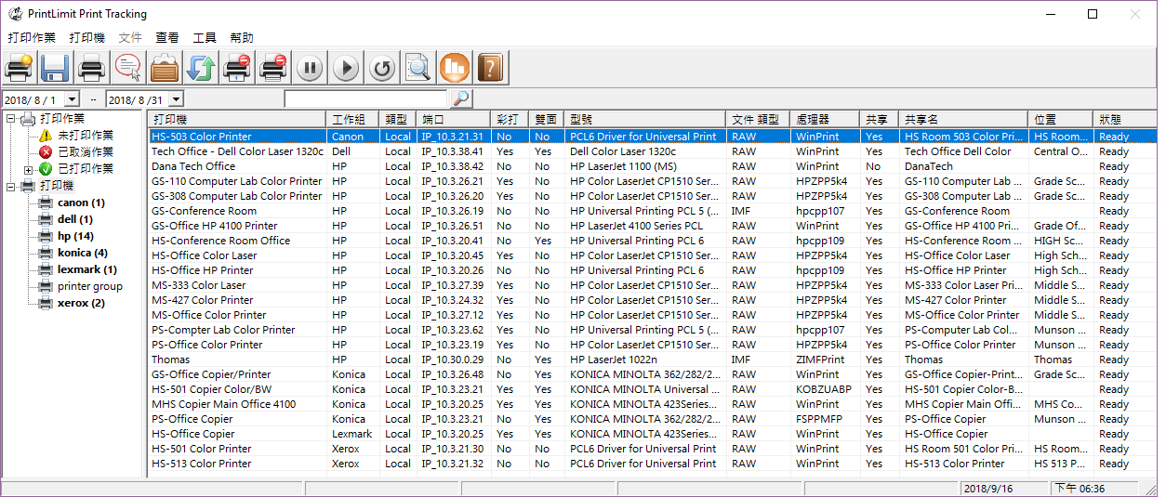1166x497 pixels.
Task: Open the orange bar chart report icon
Action: [x=455, y=68]
